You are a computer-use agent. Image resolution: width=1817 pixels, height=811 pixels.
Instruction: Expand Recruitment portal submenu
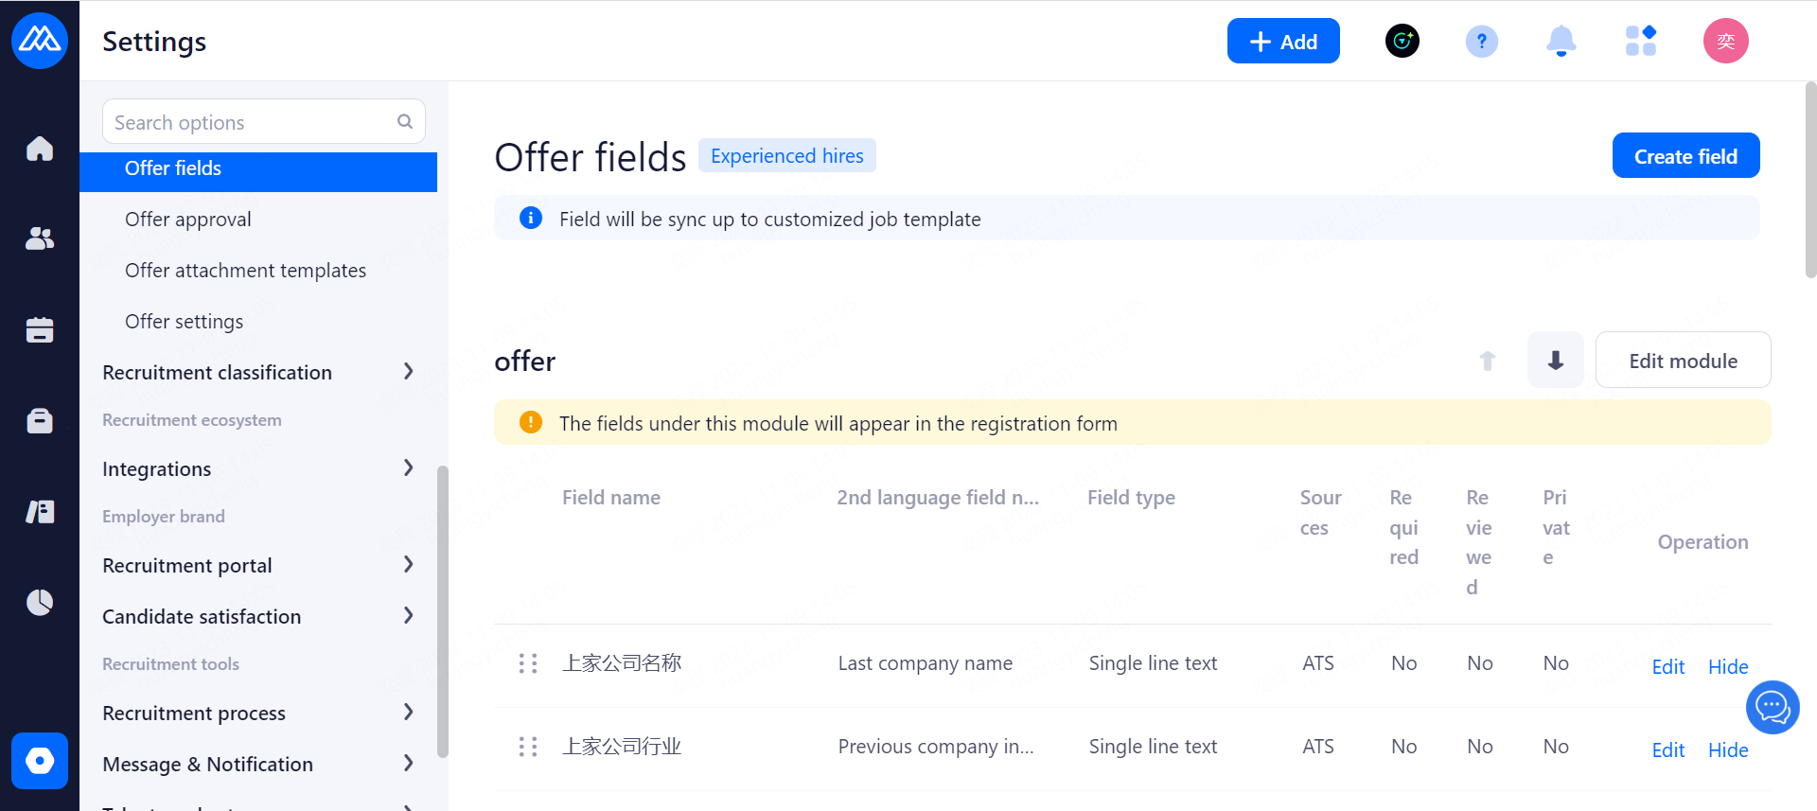[x=408, y=565]
